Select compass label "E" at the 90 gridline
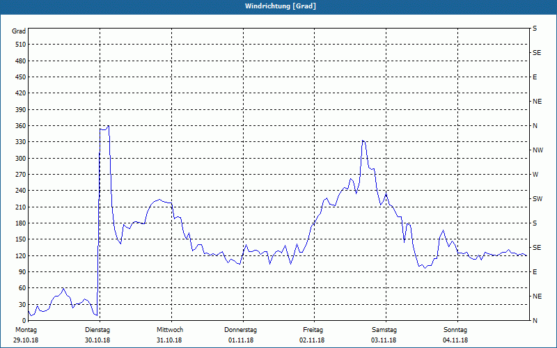 [535, 272]
